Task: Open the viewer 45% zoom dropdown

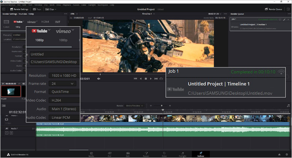Action: pos(74,14)
